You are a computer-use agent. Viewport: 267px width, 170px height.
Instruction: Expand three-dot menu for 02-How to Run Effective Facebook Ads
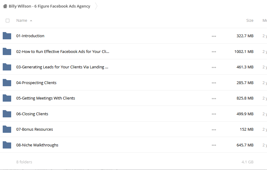point(214,52)
